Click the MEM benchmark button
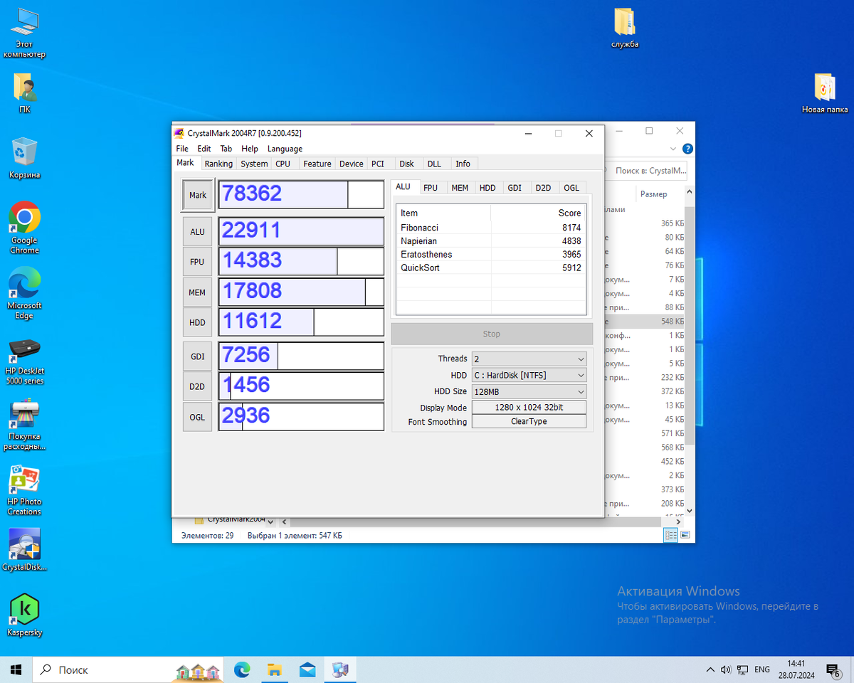Viewport: 854px width, 683px height. 197,292
